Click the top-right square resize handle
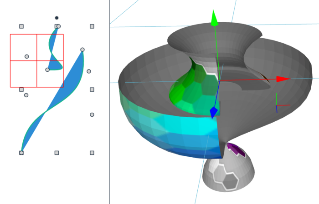The height and width of the screenshot is (204, 319). coord(92,26)
